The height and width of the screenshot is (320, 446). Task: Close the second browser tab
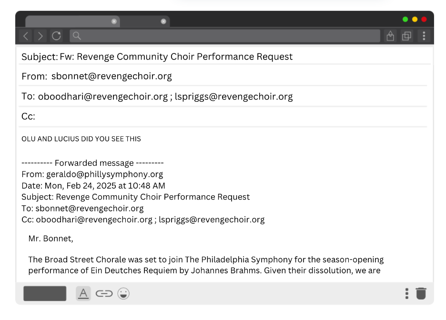pos(163,21)
